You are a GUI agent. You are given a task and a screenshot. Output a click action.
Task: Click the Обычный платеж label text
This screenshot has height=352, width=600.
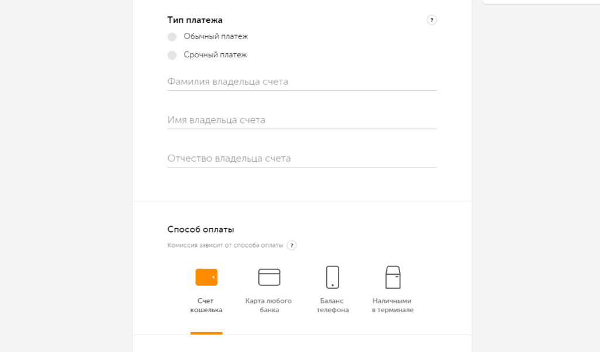(x=216, y=36)
